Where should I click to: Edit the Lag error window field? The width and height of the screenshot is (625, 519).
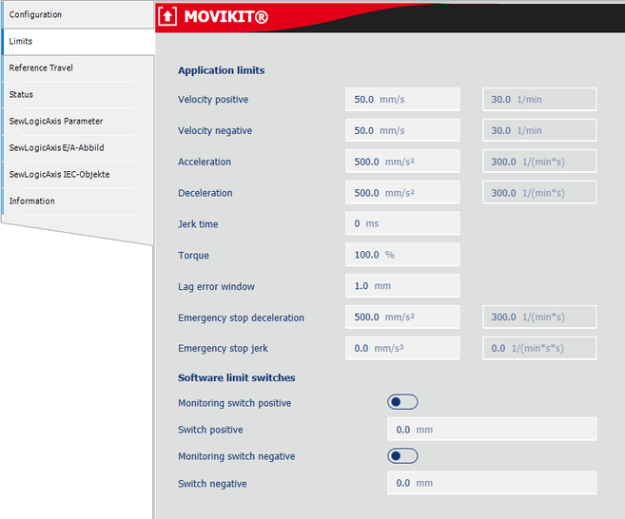point(402,286)
